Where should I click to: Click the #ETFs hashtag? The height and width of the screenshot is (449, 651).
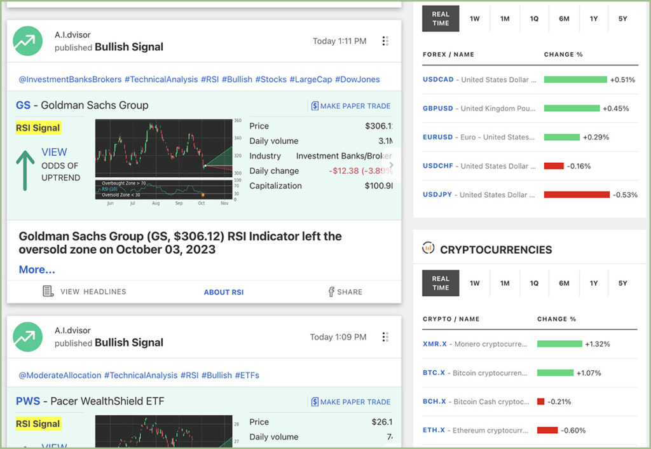247,375
